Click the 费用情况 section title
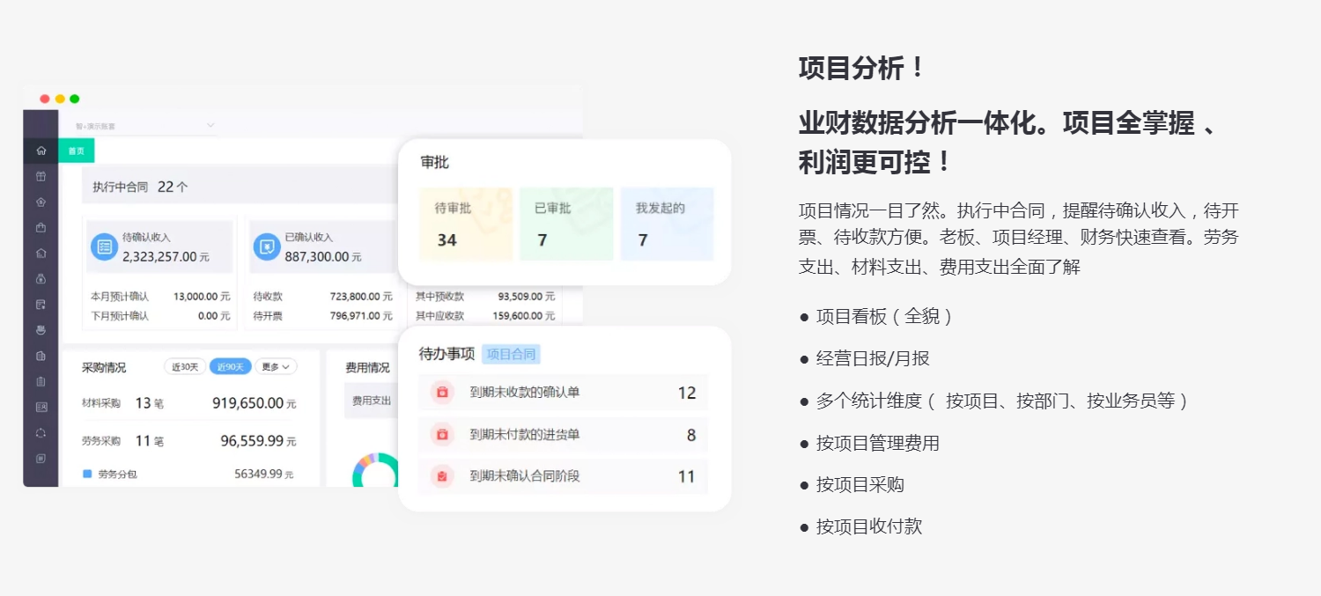This screenshot has width=1321, height=596. (368, 367)
